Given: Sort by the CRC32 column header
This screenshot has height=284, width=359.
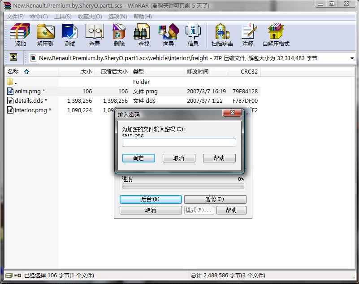Looking at the screenshot, I should click(x=245, y=72).
